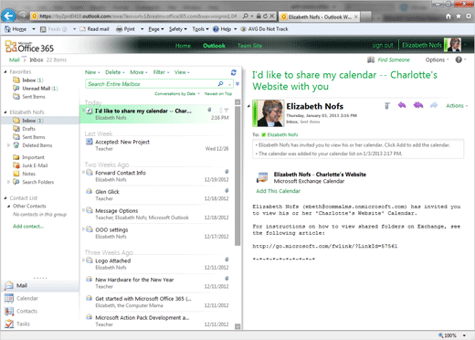The width and height of the screenshot is (475, 340).
Task: Go to the Home navigation tab
Action: pyautogui.click(x=183, y=46)
